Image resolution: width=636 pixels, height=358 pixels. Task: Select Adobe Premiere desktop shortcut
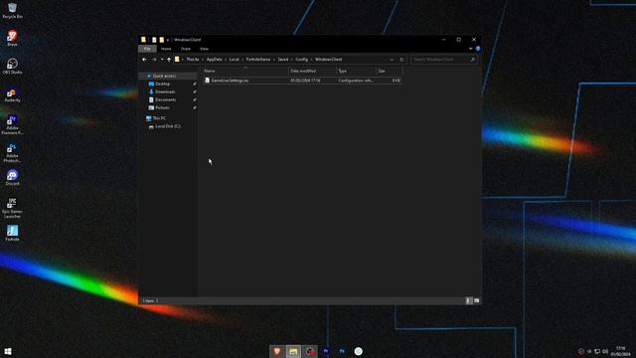pyautogui.click(x=12, y=124)
